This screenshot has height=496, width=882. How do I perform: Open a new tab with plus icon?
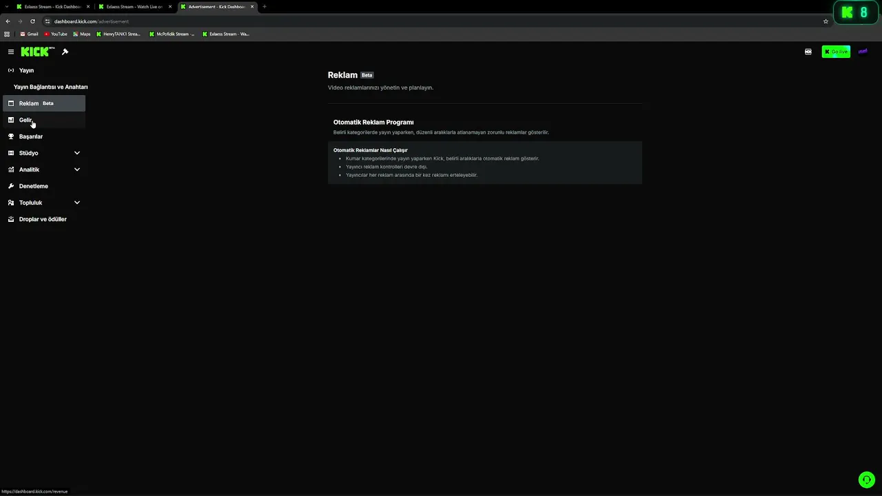point(265,7)
